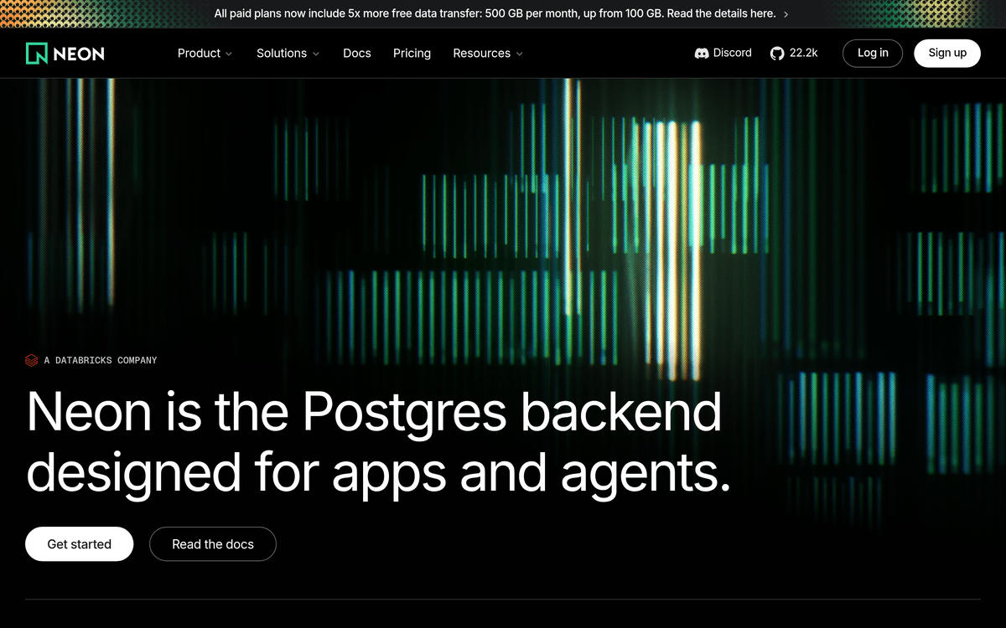Click the Neon logo
The width and height of the screenshot is (1006, 628).
tap(65, 54)
